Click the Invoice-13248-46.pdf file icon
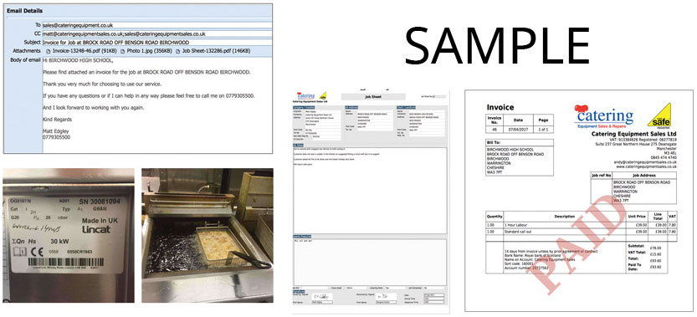This screenshot has width=697, height=317. [49, 51]
